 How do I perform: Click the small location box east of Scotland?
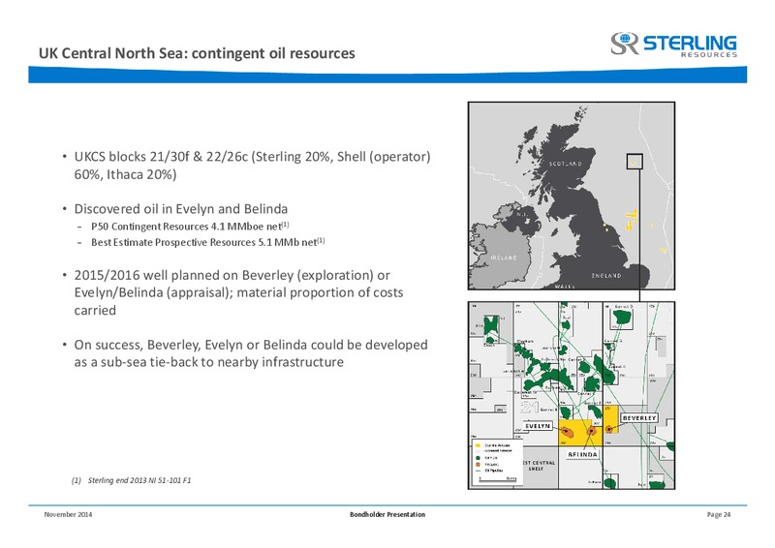635,161
